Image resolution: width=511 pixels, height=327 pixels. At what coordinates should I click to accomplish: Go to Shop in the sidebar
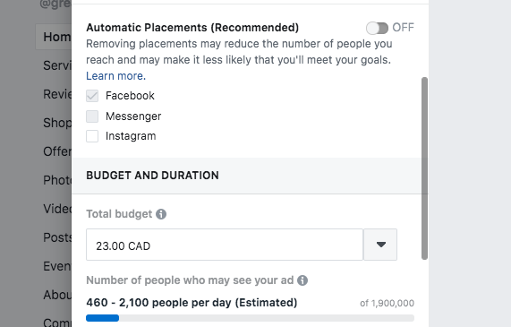(x=57, y=123)
